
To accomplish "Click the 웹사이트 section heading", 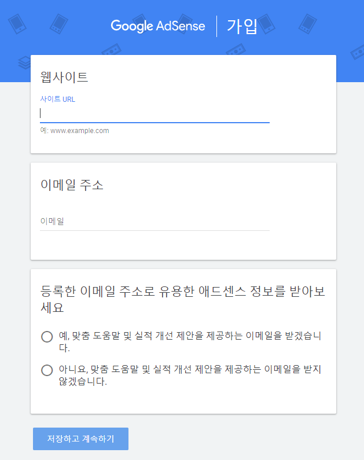I will click(64, 77).
